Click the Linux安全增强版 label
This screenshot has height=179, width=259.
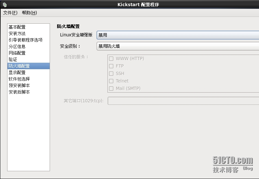point(76,35)
